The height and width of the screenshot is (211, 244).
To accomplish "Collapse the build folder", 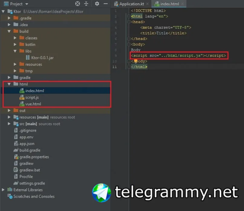I will pos(9,31).
